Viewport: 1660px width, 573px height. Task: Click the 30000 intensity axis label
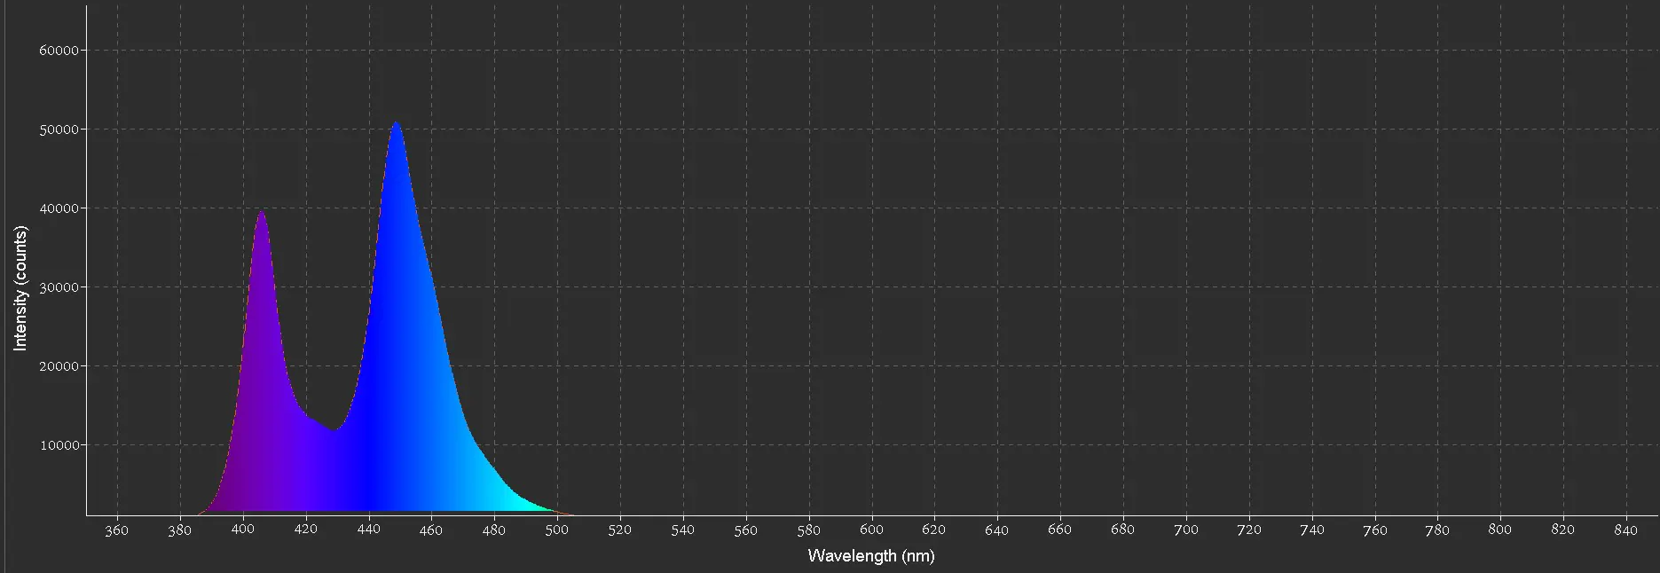(x=59, y=287)
